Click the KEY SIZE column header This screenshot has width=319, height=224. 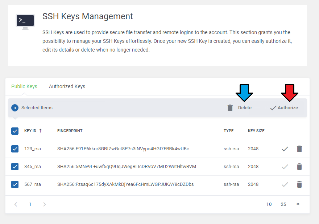pyautogui.click(x=256, y=131)
